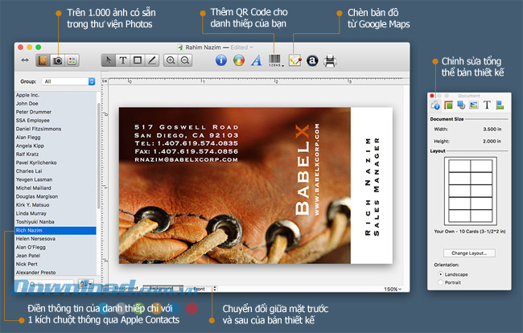
Task: Open Document tab in inspector window
Action: [x=435, y=105]
